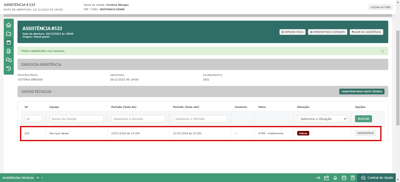Click the page vertical scrollbar
Image resolution: width=400 pixels, height=182 pixels.
pos(398,78)
